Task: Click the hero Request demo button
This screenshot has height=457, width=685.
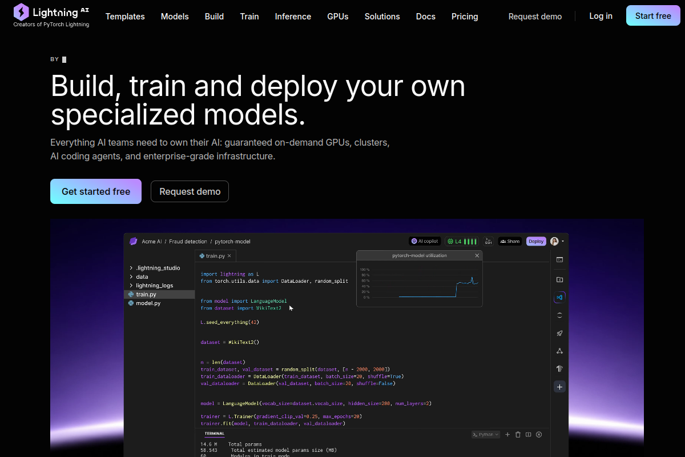Action: click(x=190, y=191)
